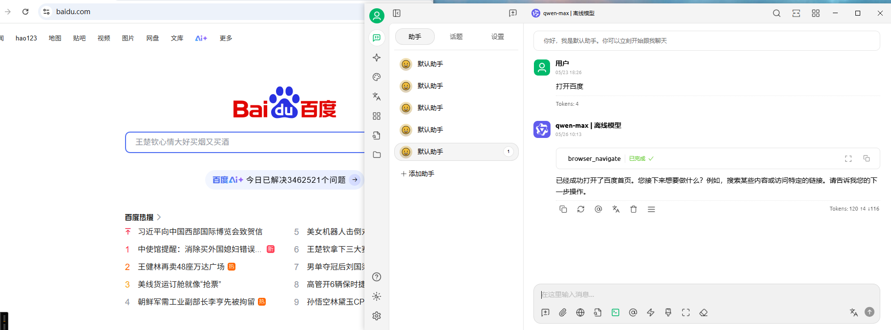The image size is (891, 330).
Task: Open the grid layout icon in chat header
Action: [816, 13]
